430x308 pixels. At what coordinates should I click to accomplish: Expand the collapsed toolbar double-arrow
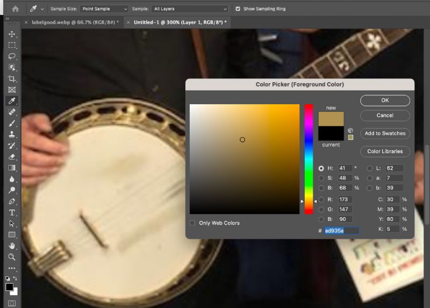point(7,19)
